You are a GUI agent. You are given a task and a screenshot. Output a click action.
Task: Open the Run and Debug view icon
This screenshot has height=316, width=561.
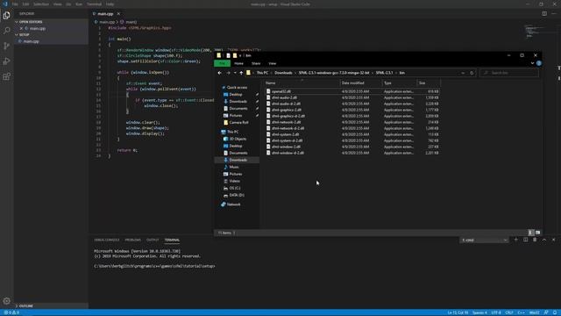click(6, 61)
